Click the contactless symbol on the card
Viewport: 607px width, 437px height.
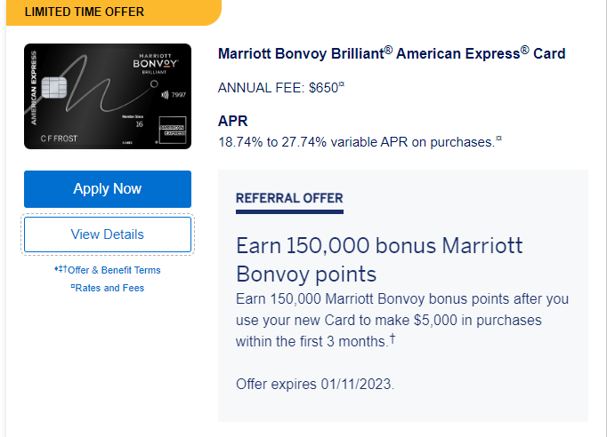tap(165, 95)
